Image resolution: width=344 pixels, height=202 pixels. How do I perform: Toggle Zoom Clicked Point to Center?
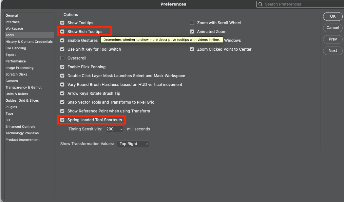point(192,49)
